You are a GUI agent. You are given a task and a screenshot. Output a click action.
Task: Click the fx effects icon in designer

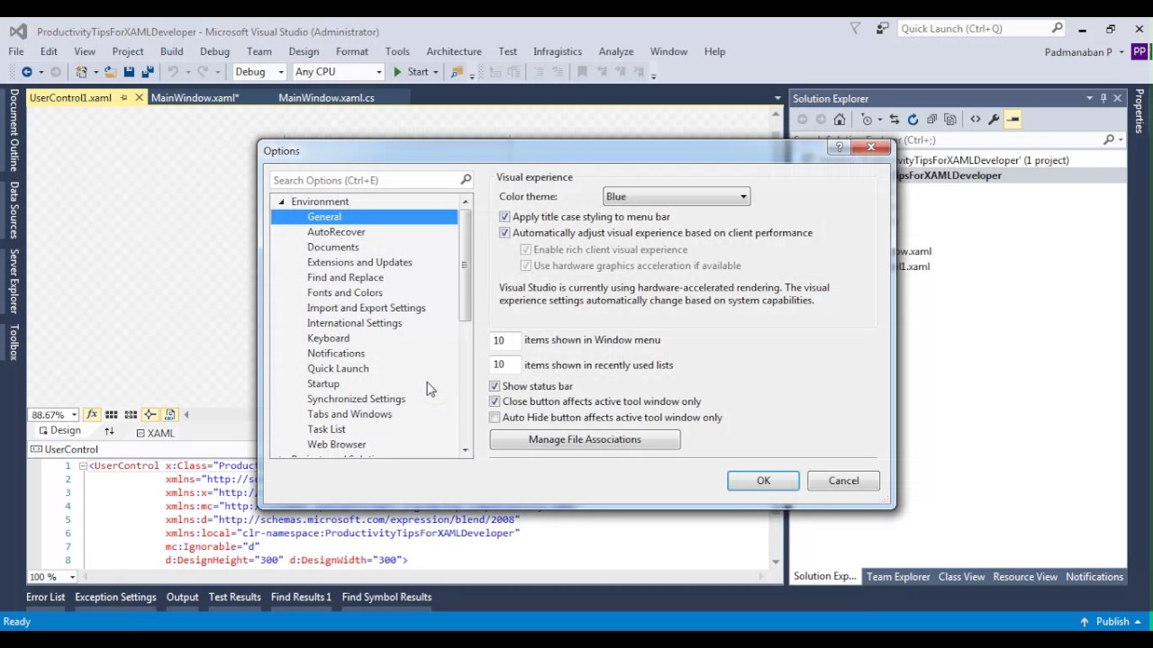[x=92, y=414]
